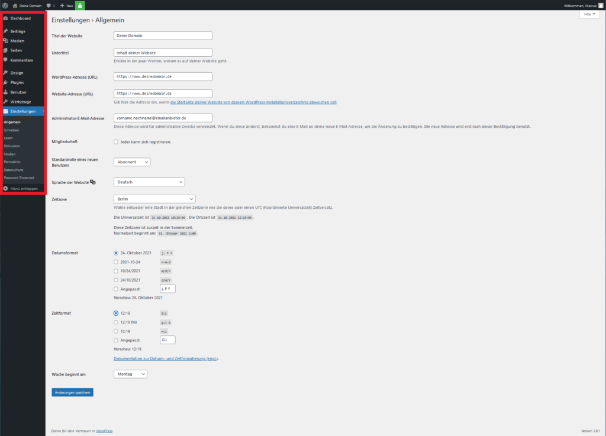
Task: Select the date format 24/10/2021
Action: [x=116, y=280]
